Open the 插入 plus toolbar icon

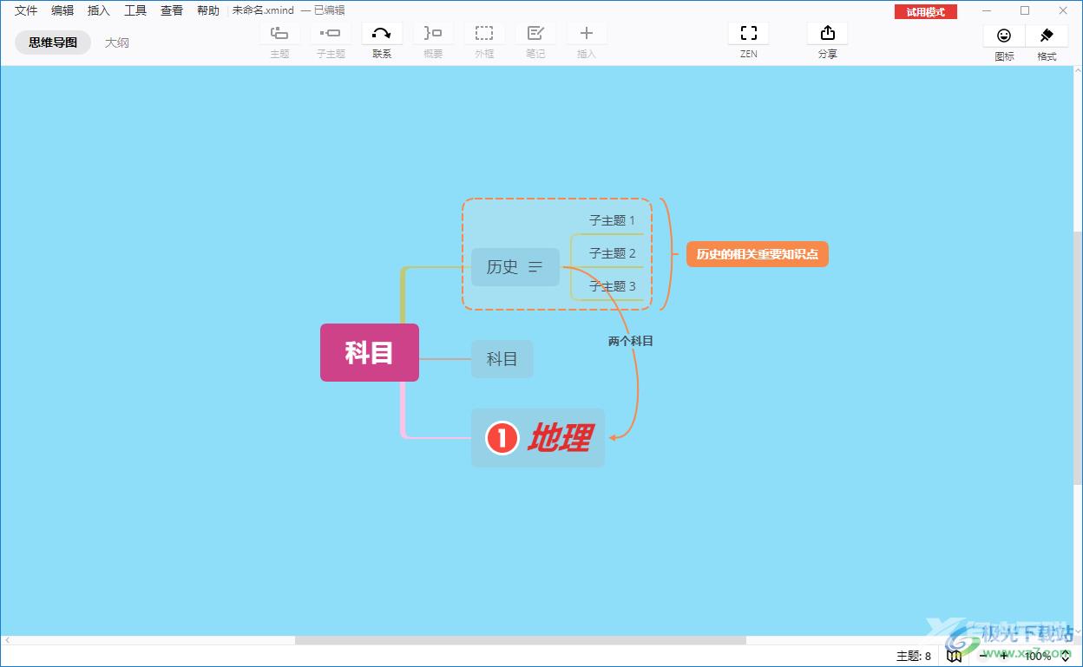pos(587,34)
